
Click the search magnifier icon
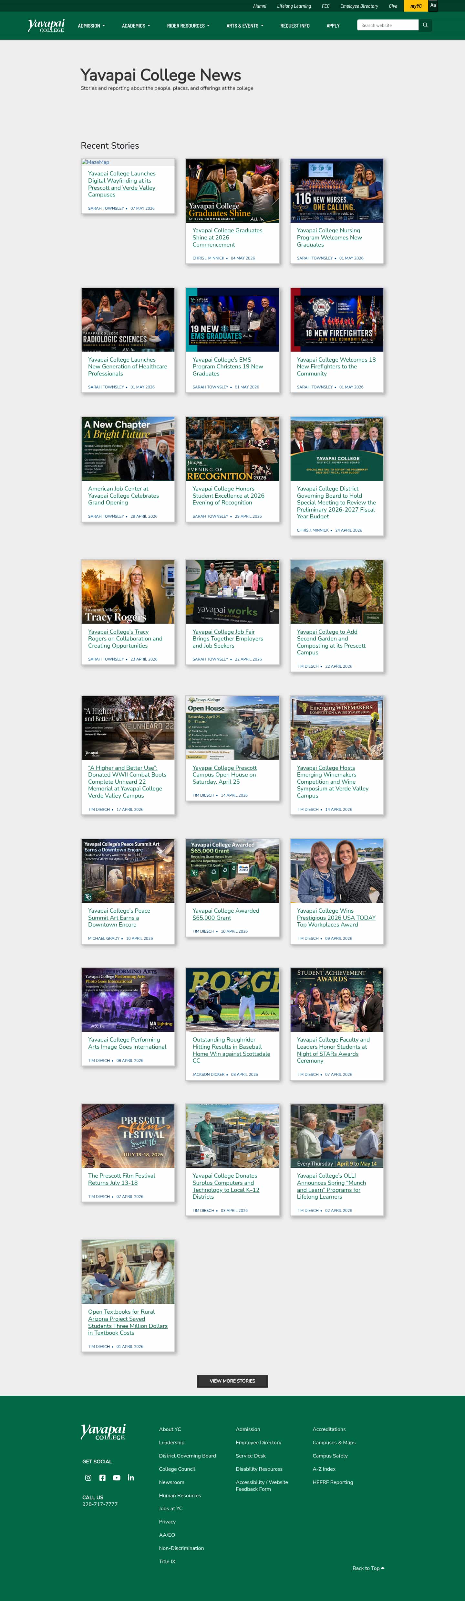425,26
